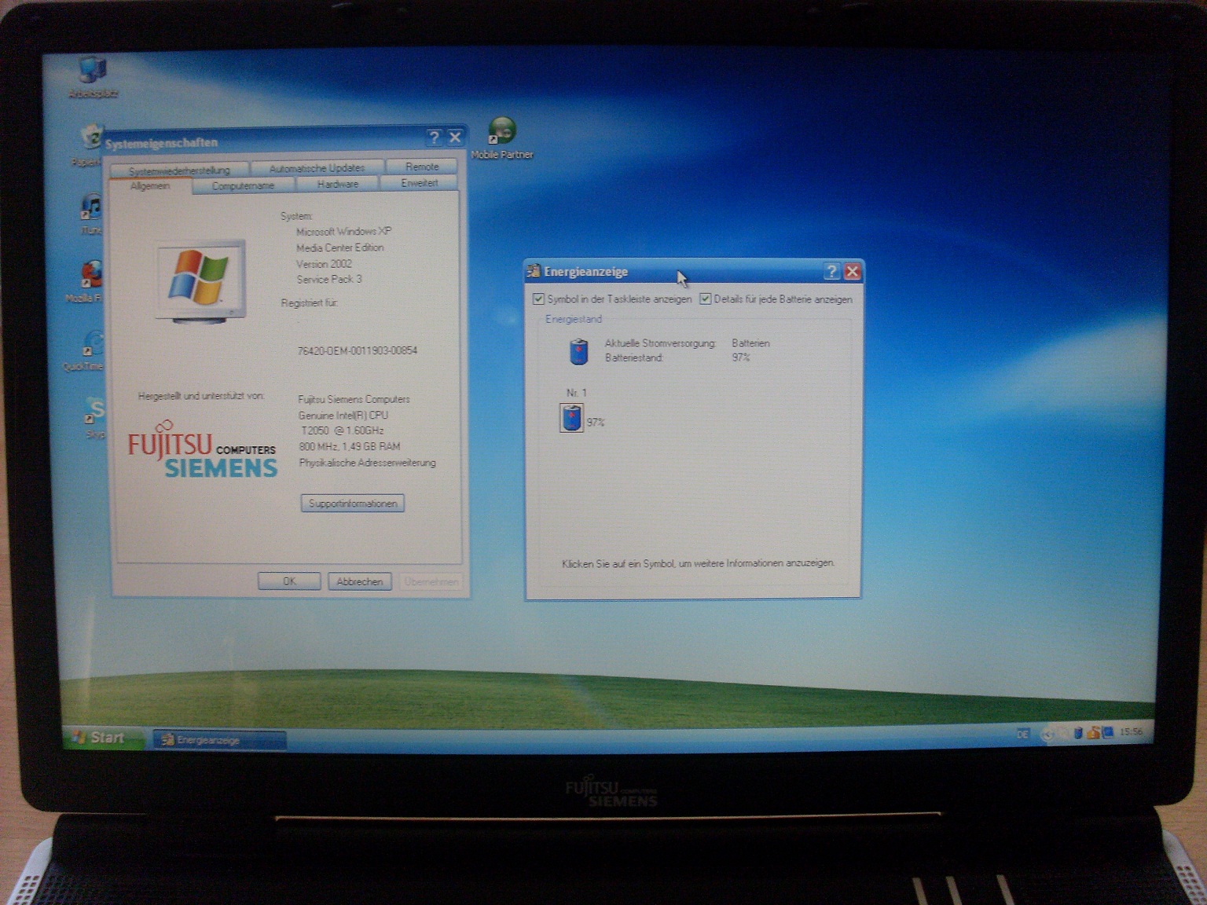This screenshot has width=1207, height=905.
Task: Click the 'Klicken Sie auf ein Symbol' hint text
Action: 698,563
